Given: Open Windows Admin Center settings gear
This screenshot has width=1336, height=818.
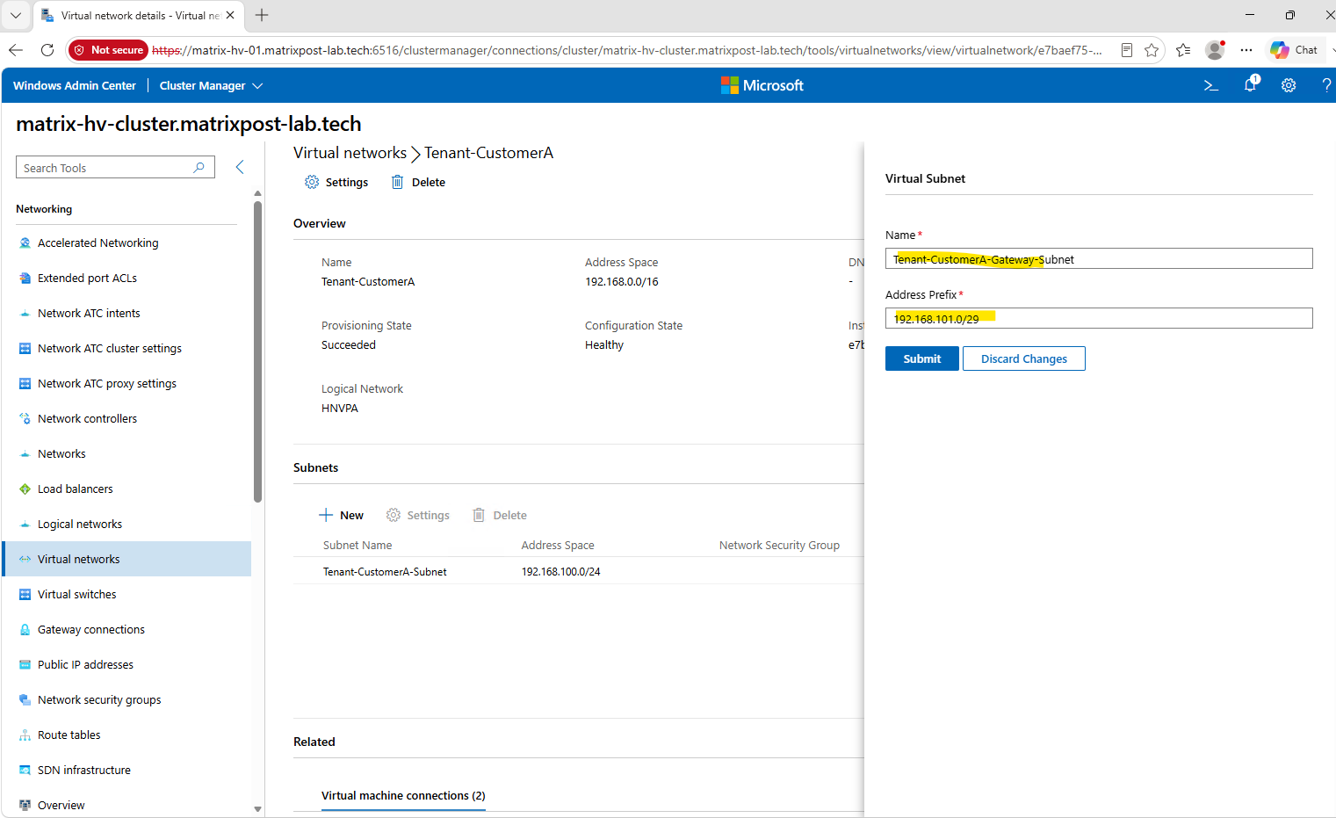Looking at the screenshot, I should point(1289,85).
